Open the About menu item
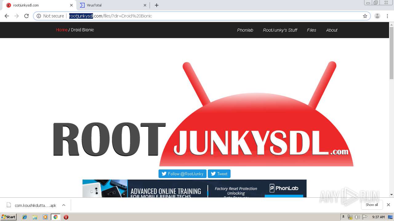The height and width of the screenshot is (221, 394). pos(332,30)
